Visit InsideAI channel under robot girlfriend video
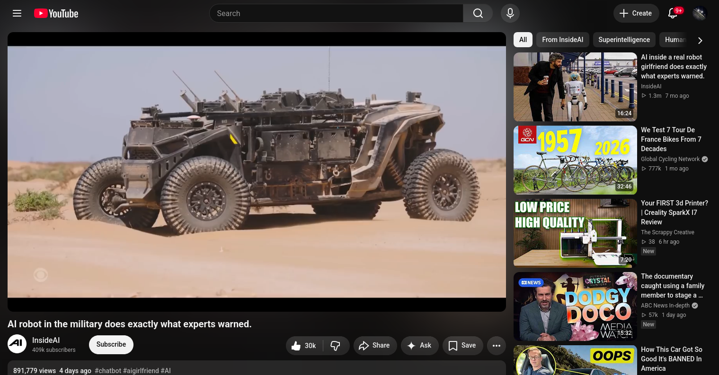The height and width of the screenshot is (375, 719). (x=651, y=86)
